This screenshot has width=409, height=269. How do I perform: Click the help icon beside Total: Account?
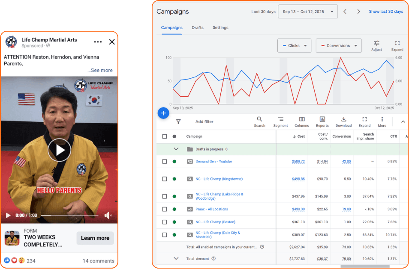point(214,259)
